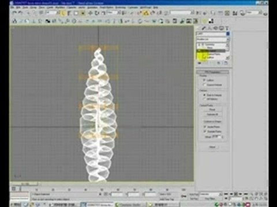Open the Animation menu
The width and height of the screenshot is (277, 207).
92,7
